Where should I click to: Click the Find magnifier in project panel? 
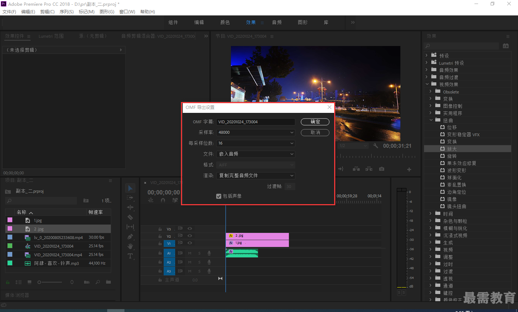98,282
